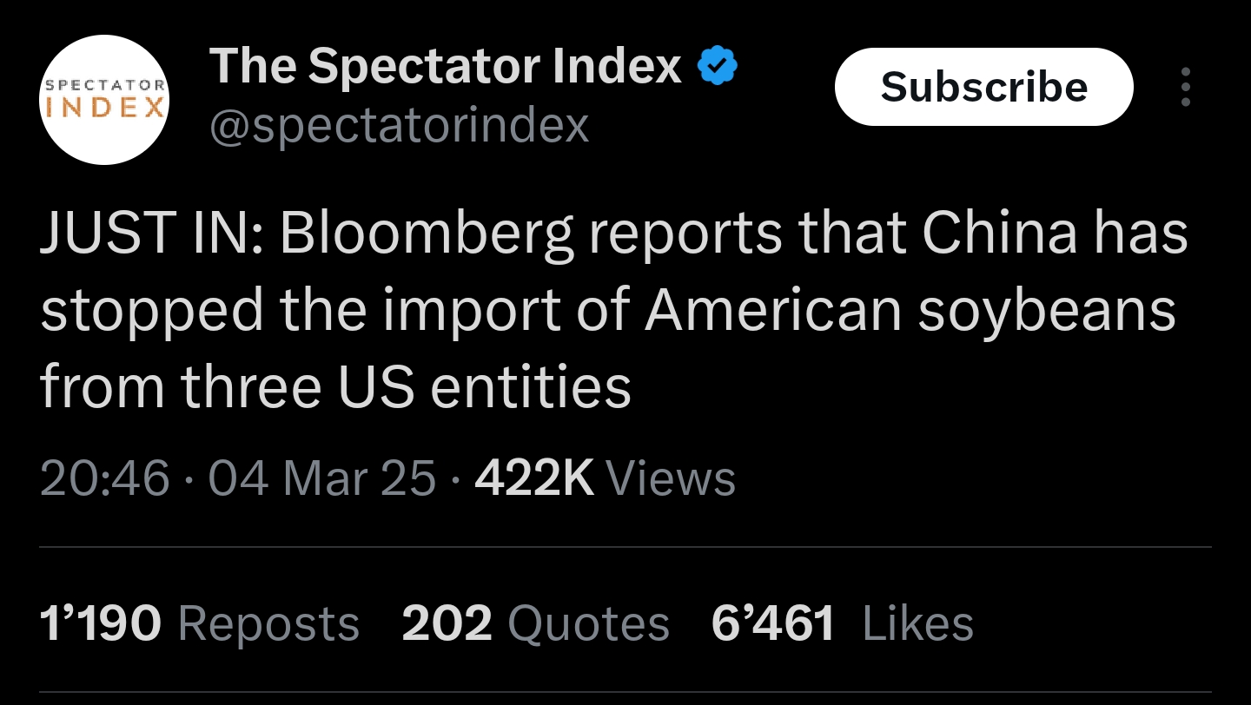Open The Spectator Index display name
The image size is (1251, 705).
click(x=445, y=65)
